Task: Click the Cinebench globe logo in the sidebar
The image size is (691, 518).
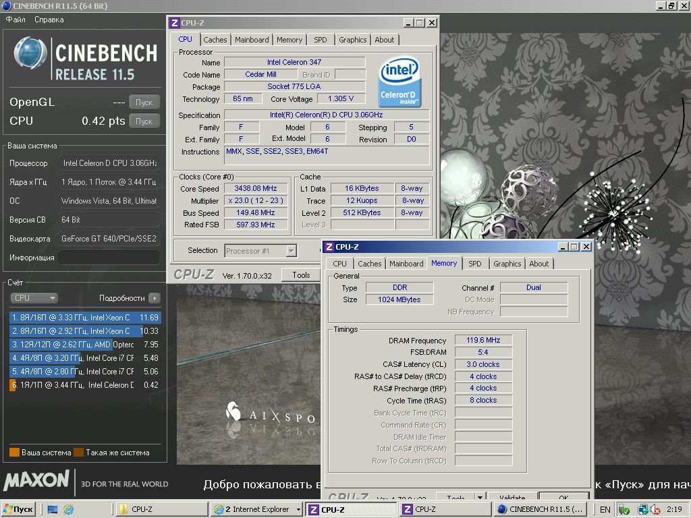Action: [x=30, y=53]
